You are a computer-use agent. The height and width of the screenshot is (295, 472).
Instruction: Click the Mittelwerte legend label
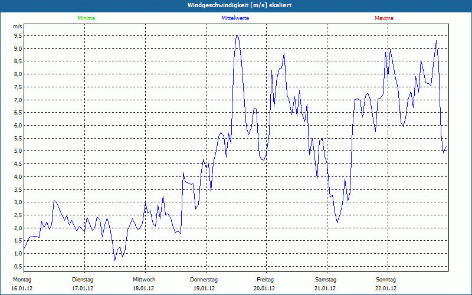pos(235,18)
